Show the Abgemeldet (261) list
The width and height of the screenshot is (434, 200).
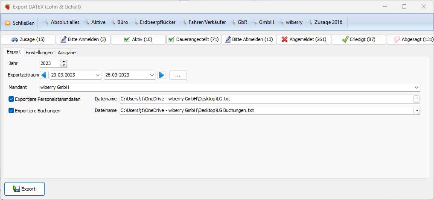[x=304, y=39]
